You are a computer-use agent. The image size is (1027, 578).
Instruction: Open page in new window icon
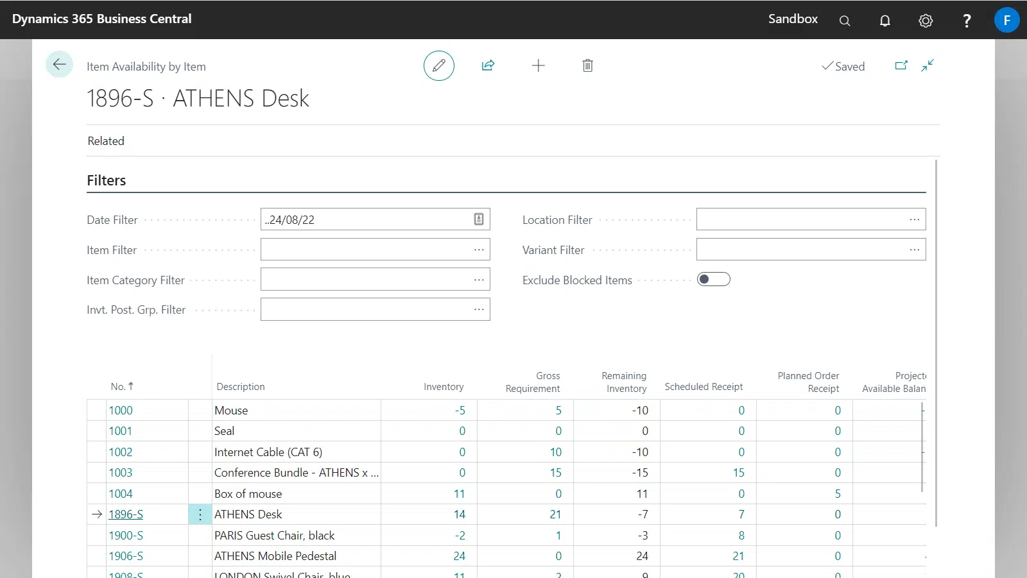pyautogui.click(x=901, y=65)
